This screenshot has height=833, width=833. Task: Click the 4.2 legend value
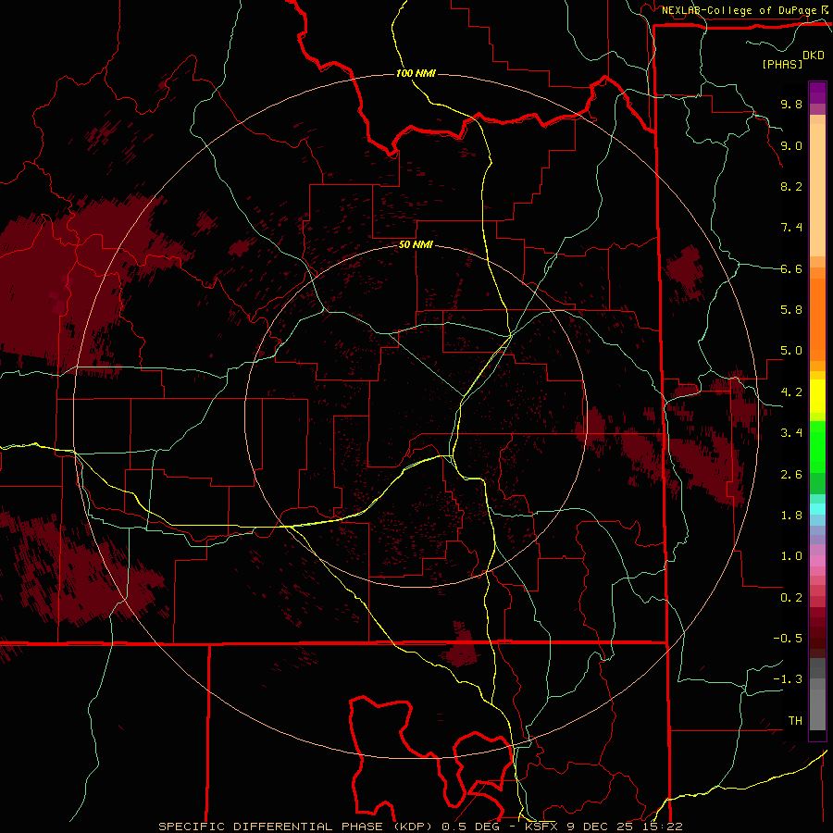click(791, 392)
